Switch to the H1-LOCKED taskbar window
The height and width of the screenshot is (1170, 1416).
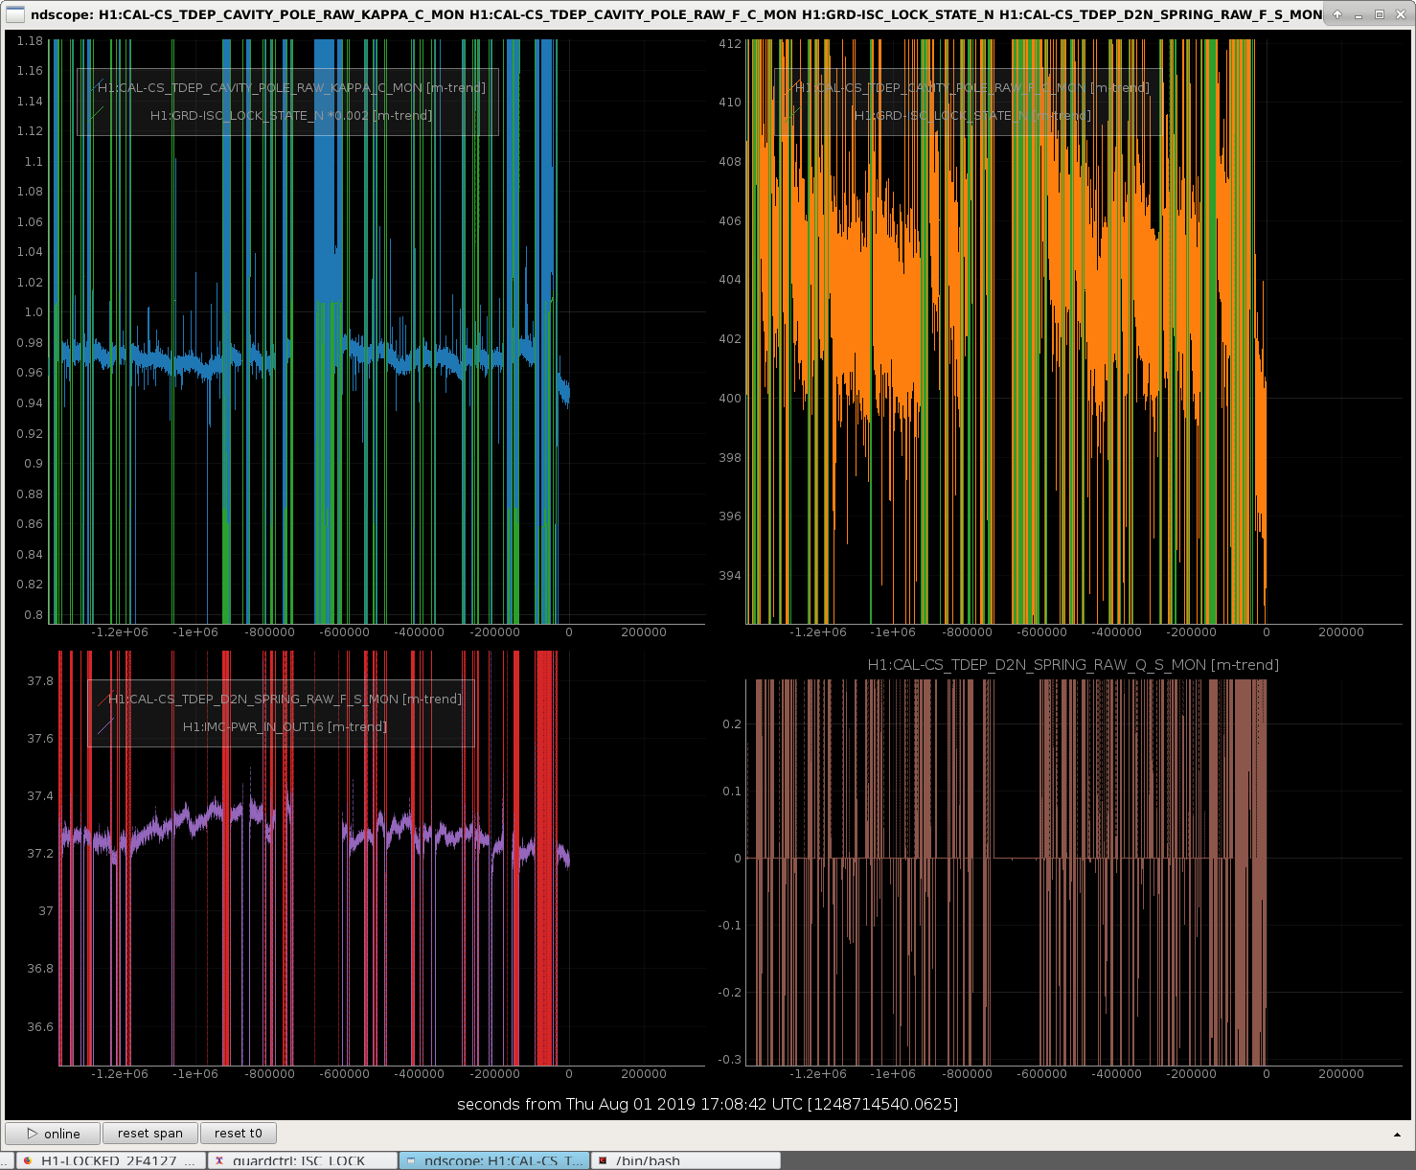109,1160
